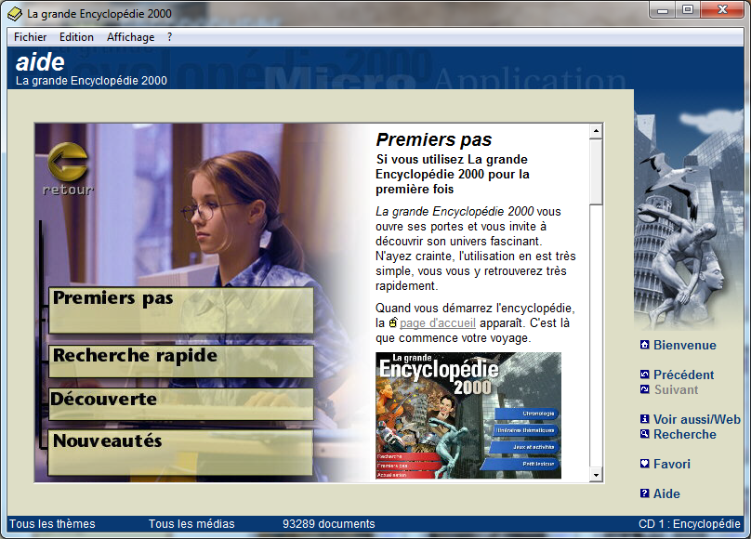Click the help text scrollbar thumb
The height and width of the screenshot is (539, 751).
(596, 172)
